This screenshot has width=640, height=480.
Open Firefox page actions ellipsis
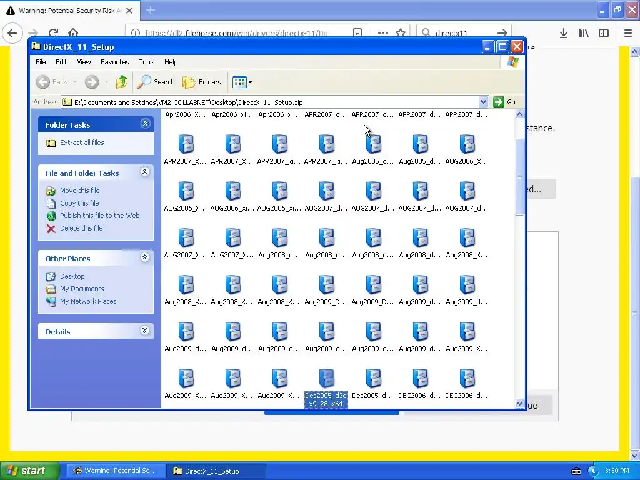(383, 33)
